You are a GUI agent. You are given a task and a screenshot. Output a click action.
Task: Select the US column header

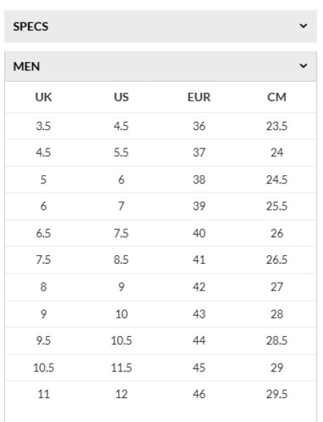click(121, 97)
